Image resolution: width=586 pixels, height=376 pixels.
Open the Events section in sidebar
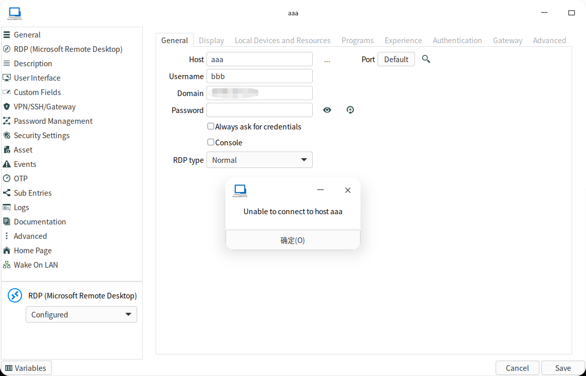click(x=25, y=164)
